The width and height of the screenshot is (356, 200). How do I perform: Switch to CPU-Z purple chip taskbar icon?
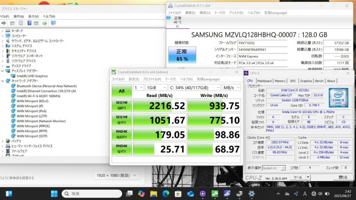tap(203, 194)
